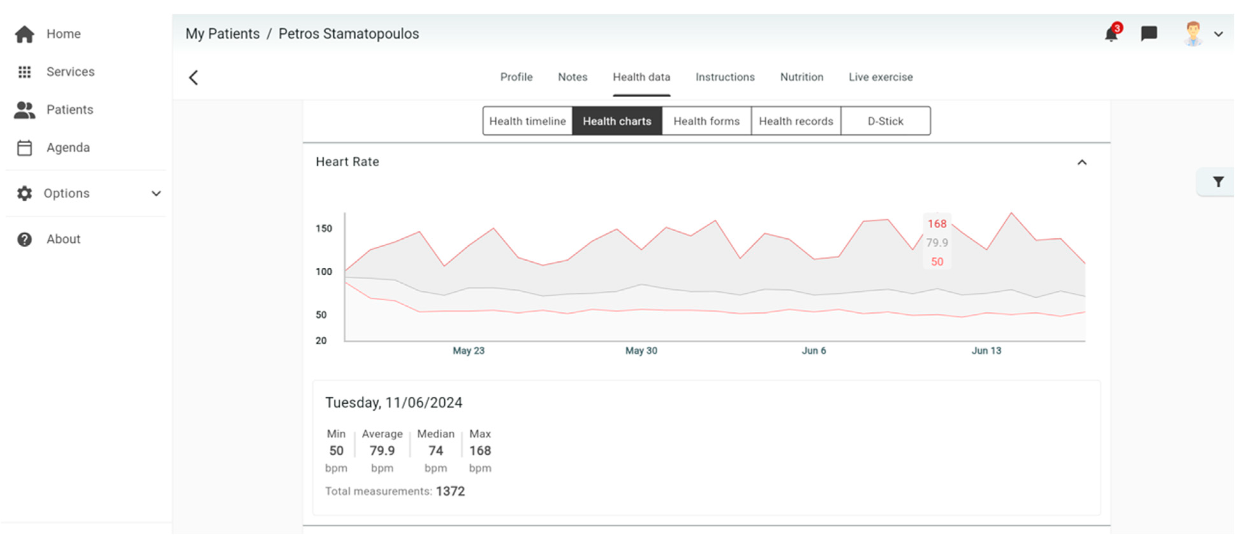Viewport: 1251px width, 552px height.
Task: Click My Patients breadcrumb link
Action: point(222,34)
